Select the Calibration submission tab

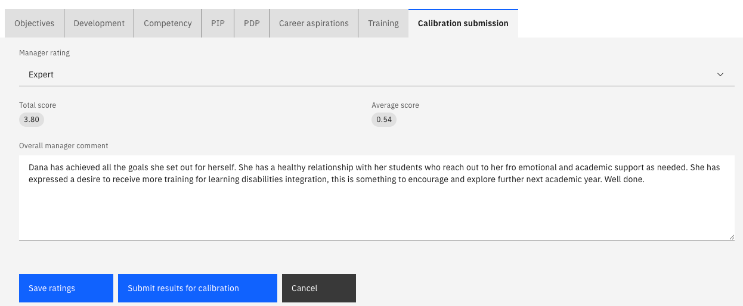463,23
